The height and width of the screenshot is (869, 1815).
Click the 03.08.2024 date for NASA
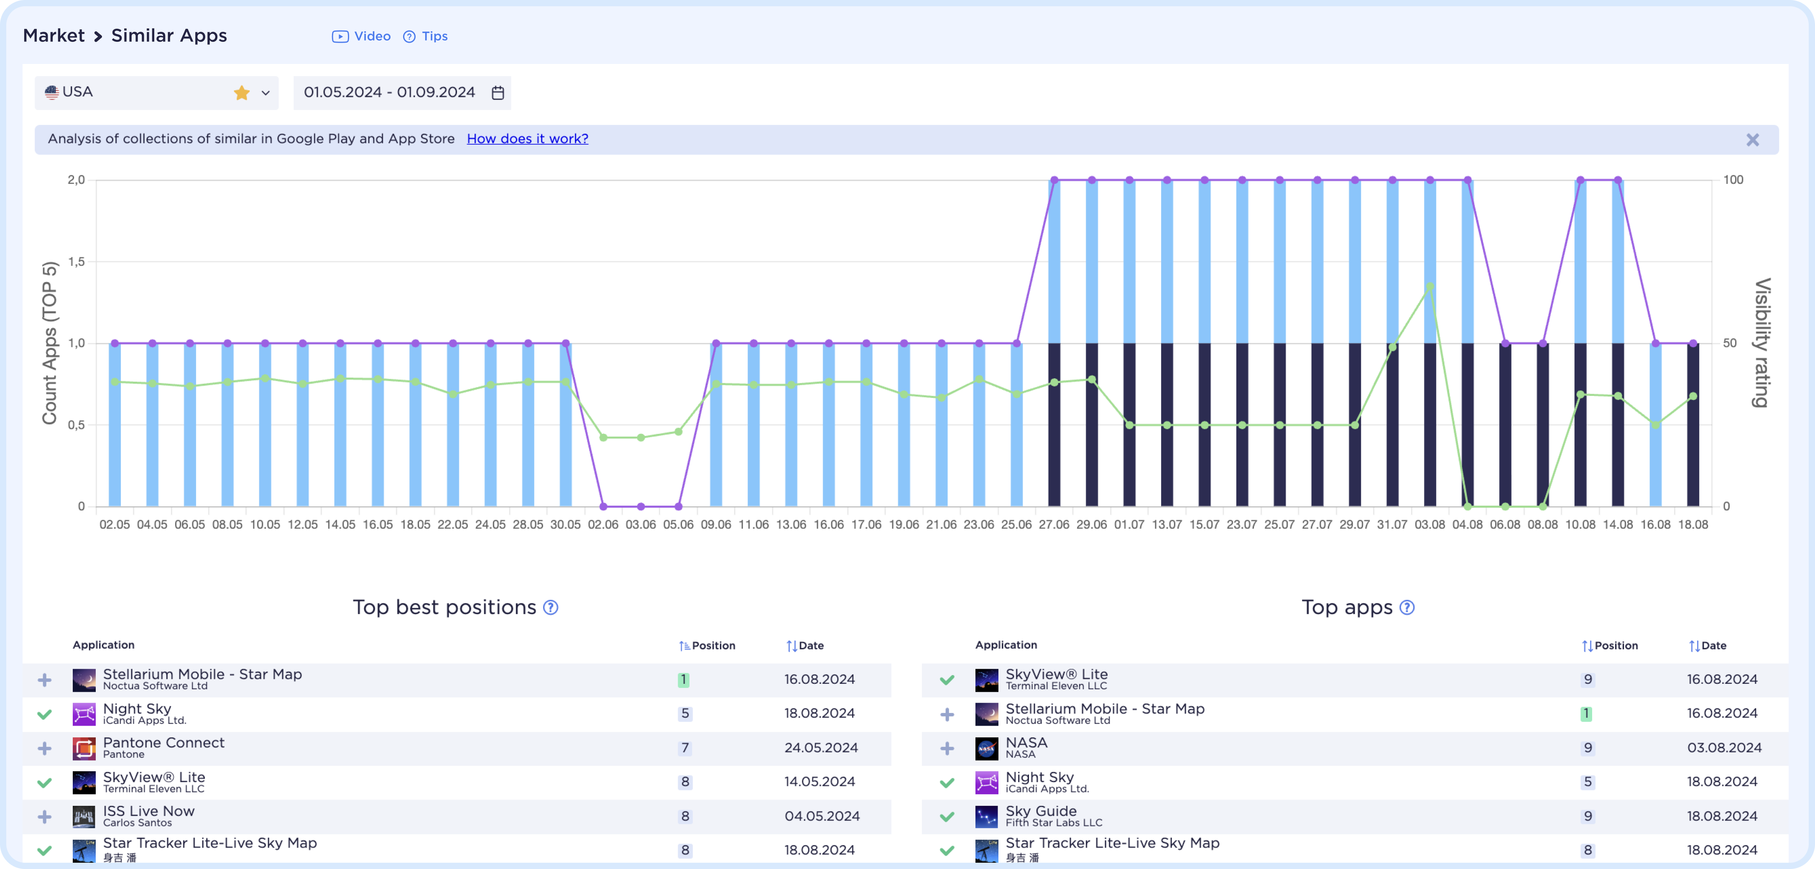click(1724, 748)
